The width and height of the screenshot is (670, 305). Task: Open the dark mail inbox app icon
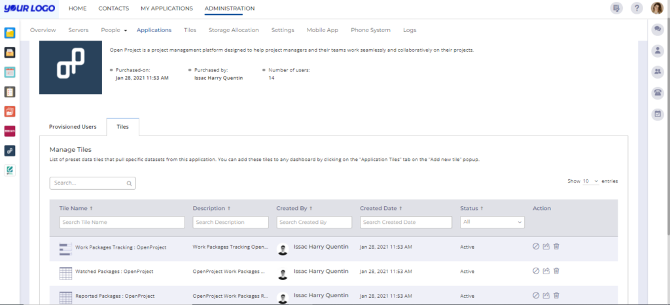coord(10,52)
